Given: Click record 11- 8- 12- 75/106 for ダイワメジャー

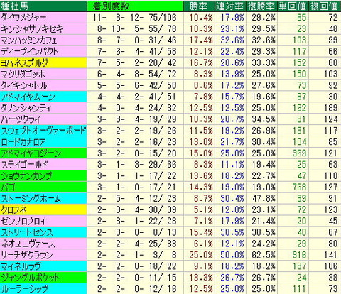Looking at the screenshot, I should (x=135, y=18).
